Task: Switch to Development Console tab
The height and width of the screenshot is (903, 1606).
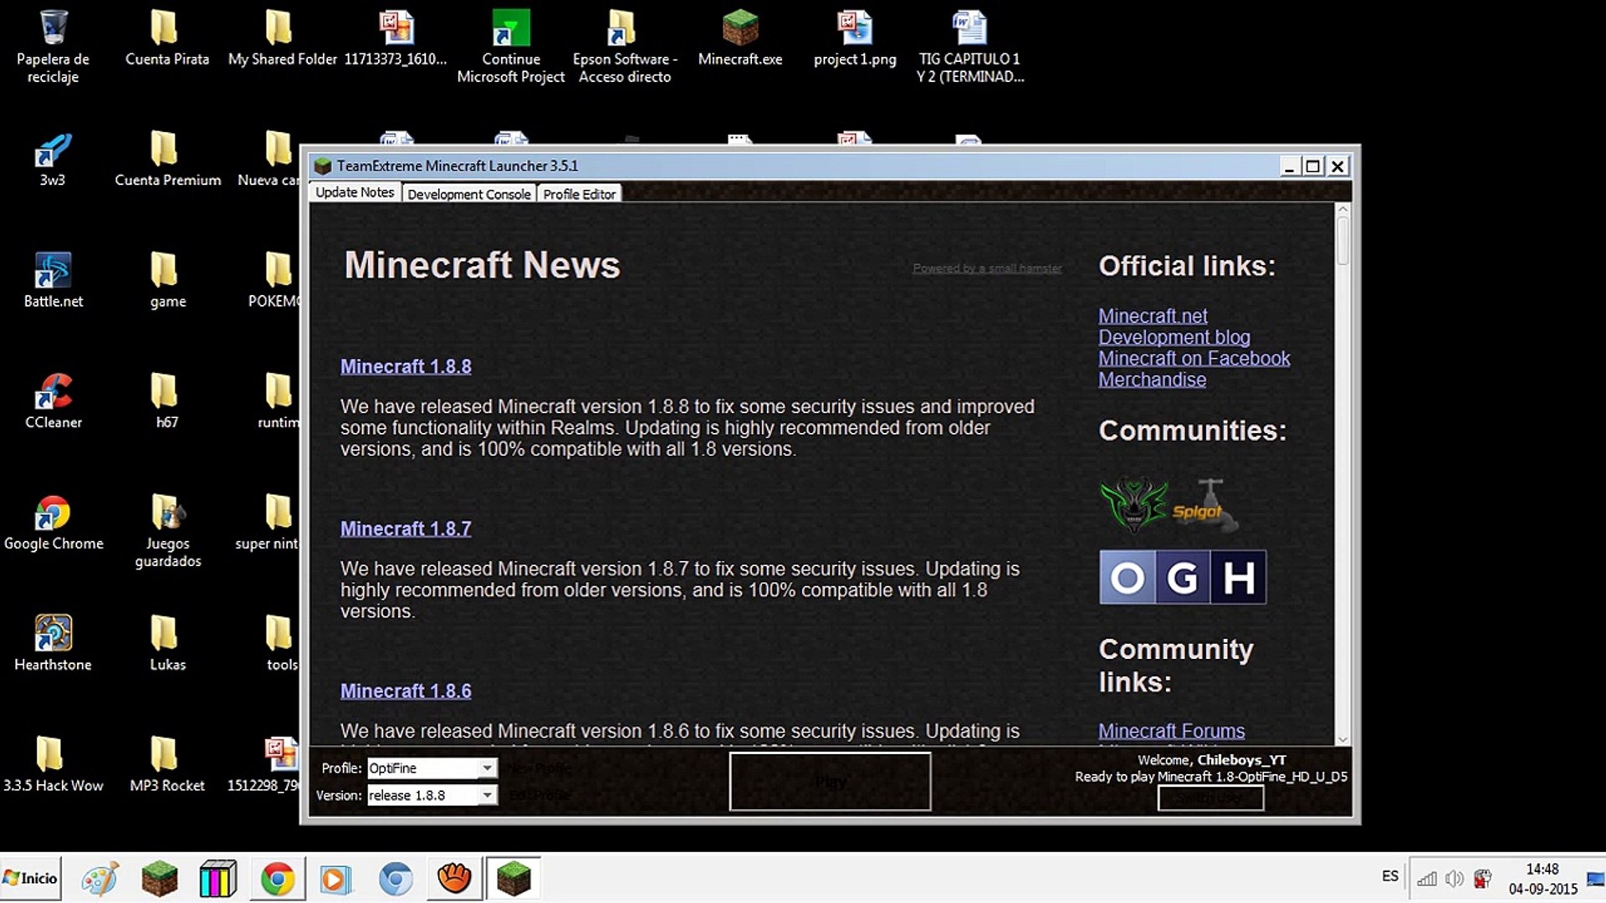Action: click(468, 194)
